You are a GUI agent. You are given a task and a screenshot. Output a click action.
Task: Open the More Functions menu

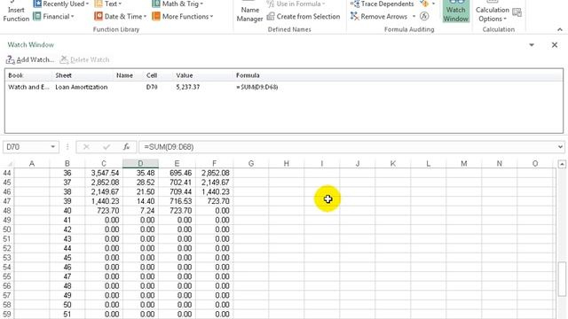[x=183, y=16]
